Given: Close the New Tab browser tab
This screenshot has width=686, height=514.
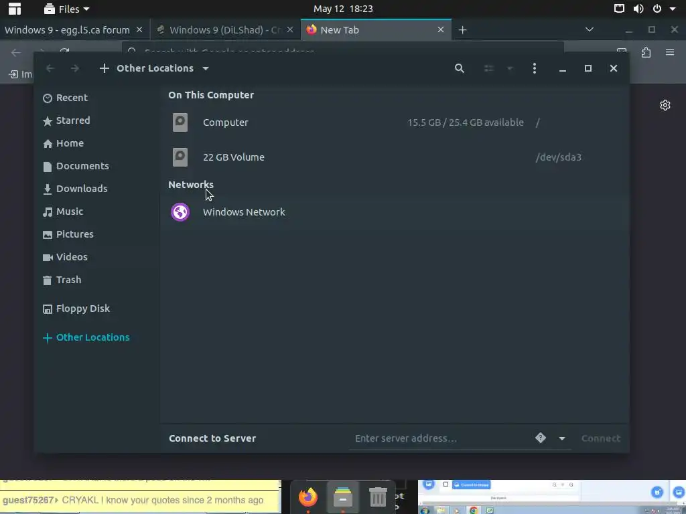Looking at the screenshot, I should 441,29.
